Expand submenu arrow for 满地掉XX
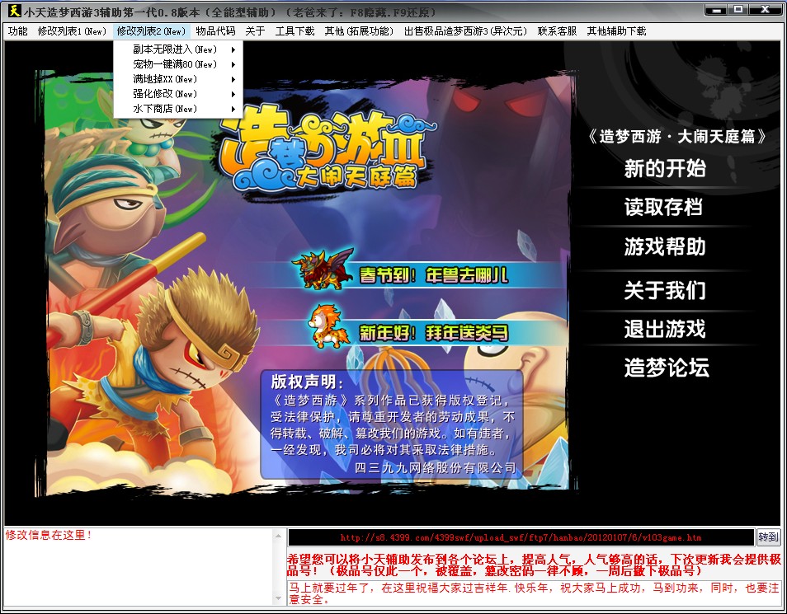The height and width of the screenshot is (614, 787). coord(233,79)
